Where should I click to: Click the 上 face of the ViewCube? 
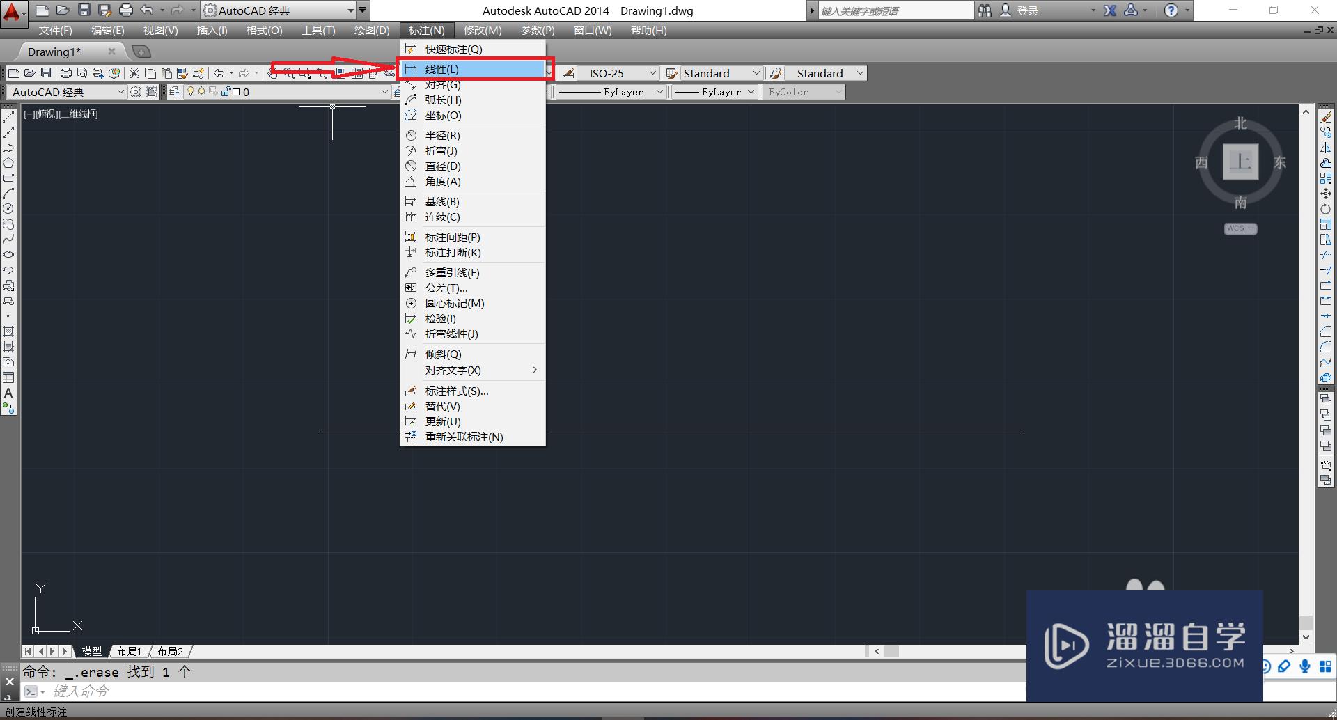pos(1240,162)
